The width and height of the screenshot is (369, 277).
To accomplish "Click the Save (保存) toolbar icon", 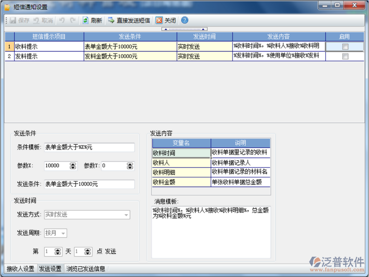I will coord(13,20).
